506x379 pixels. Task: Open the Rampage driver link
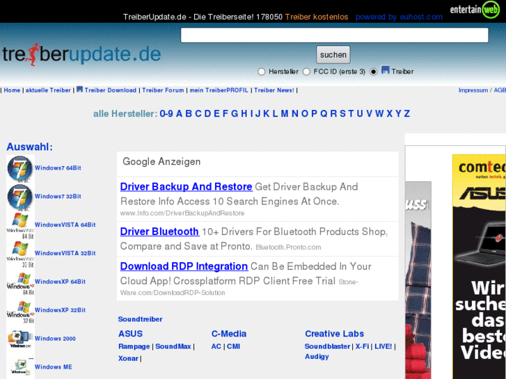pyautogui.click(x=134, y=346)
